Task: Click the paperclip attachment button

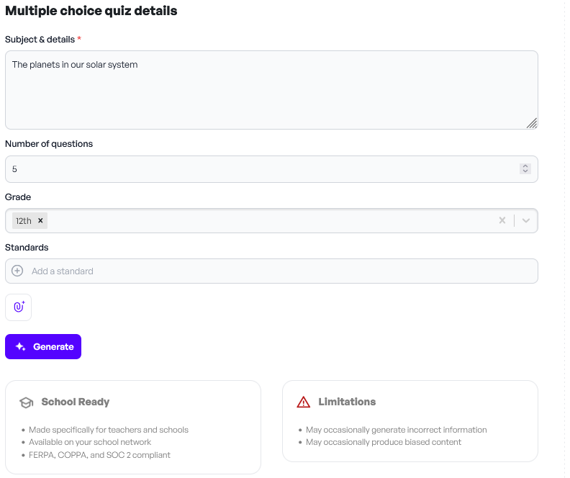Action: coord(19,307)
